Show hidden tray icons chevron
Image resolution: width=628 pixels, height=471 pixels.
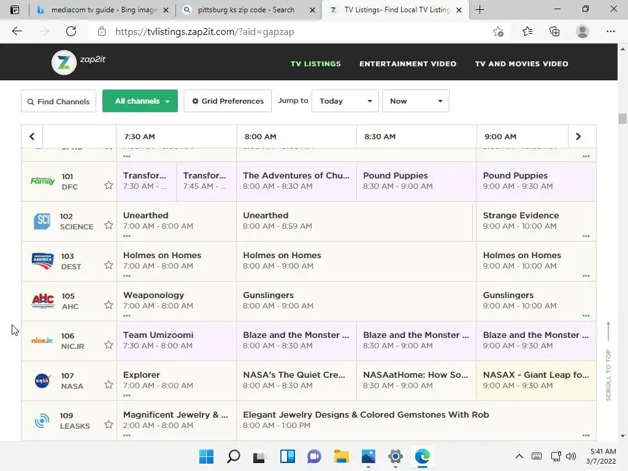pyautogui.click(x=519, y=456)
